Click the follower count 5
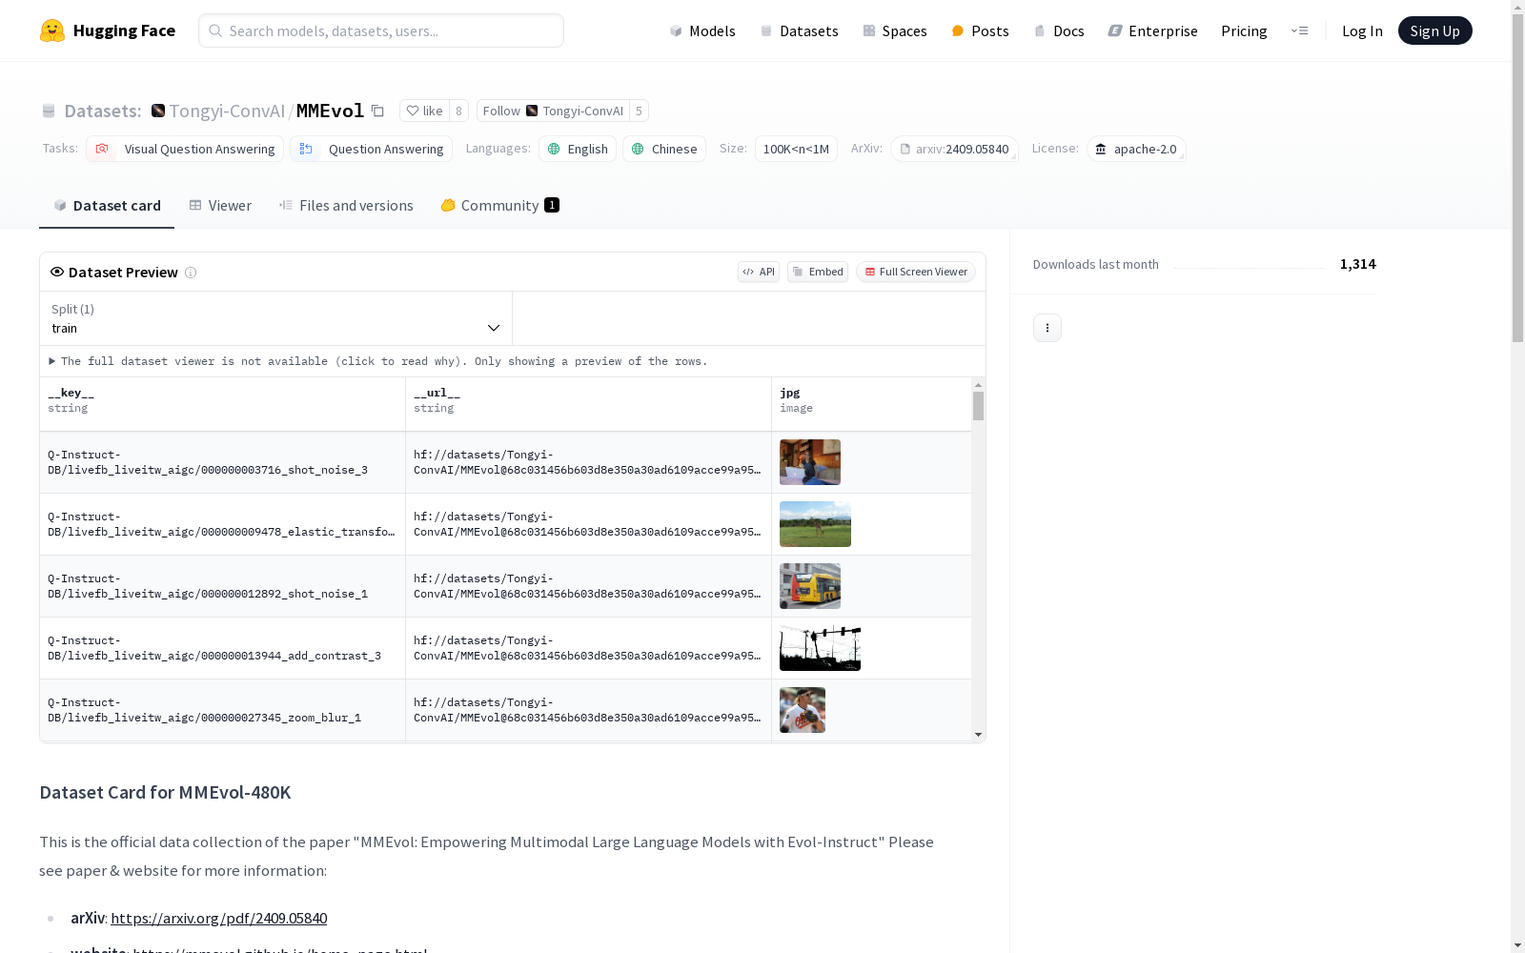This screenshot has width=1525, height=953. point(639,111)
